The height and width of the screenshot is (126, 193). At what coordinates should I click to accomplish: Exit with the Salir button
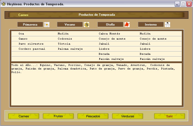[170, 116]
